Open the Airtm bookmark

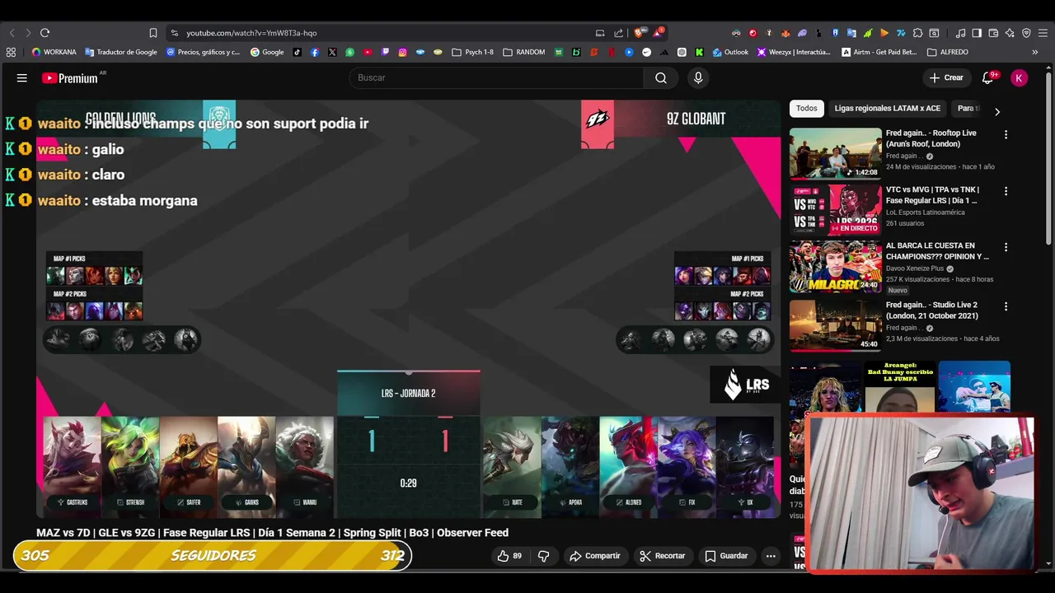point(879,52)
